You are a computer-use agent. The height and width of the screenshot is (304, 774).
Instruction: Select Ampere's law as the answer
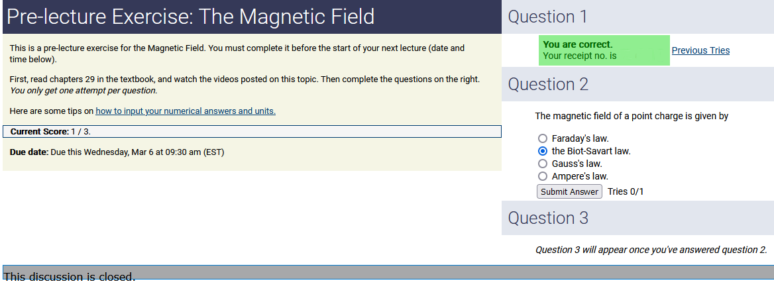point(543,176)
